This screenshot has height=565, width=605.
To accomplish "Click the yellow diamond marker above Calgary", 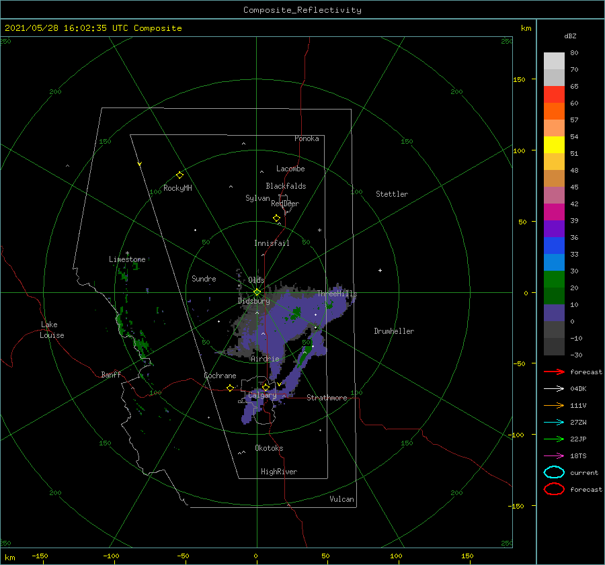I will (x=266, y=387).
